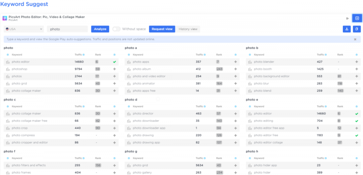Viewport: 363px width, 175px height.
Task: Add photo grid keyword in photo group
Action: pyautogui.click(x=115, y=83)
